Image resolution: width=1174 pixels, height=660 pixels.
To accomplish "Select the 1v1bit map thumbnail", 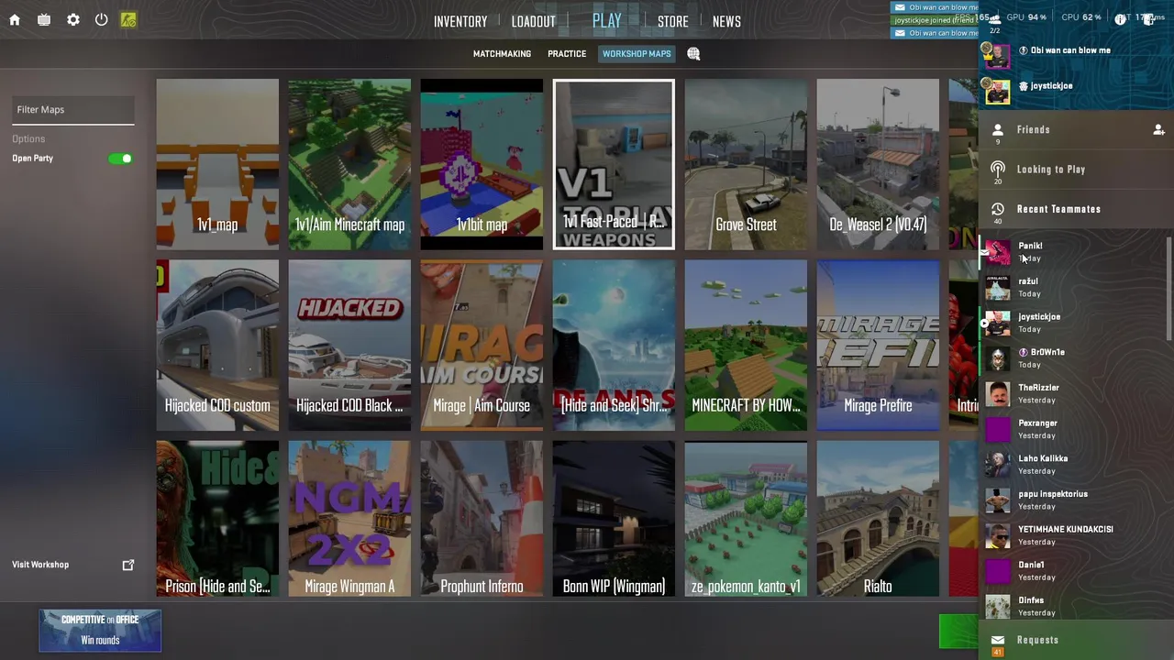I will [x=482, y=164].
